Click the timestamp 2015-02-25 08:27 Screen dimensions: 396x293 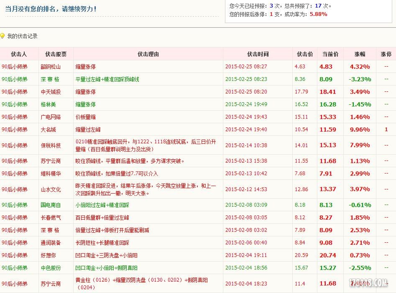(x=246, y=67)
